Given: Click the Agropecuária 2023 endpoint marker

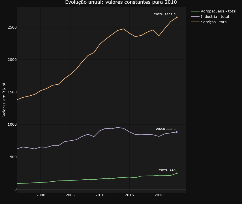Looking at the screenshot, I should point(177,173).
